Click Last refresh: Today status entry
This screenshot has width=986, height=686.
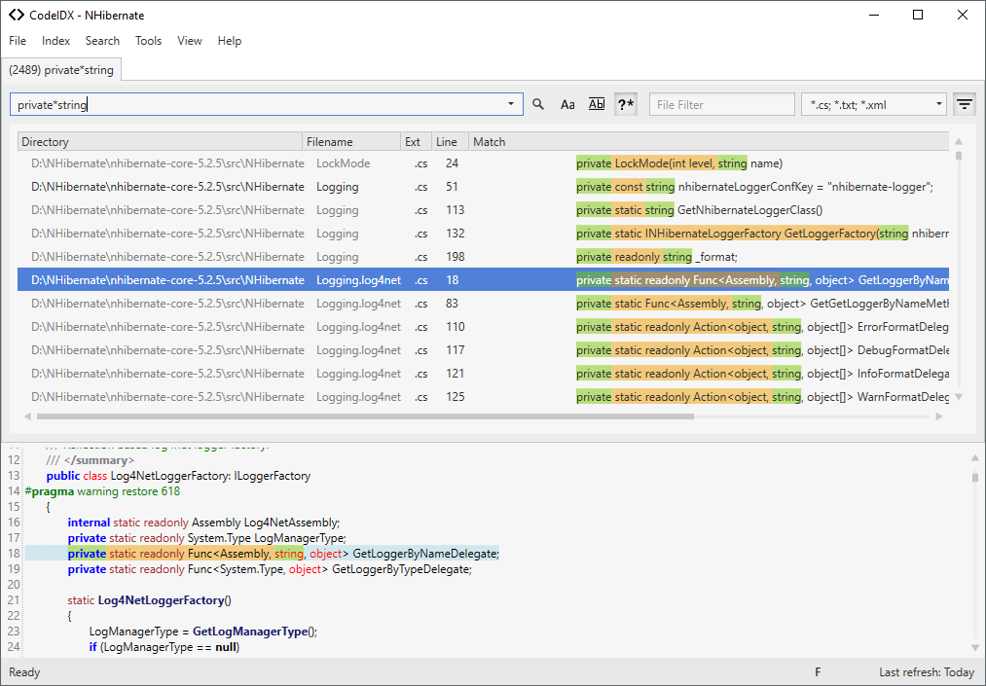click(927, 672)
